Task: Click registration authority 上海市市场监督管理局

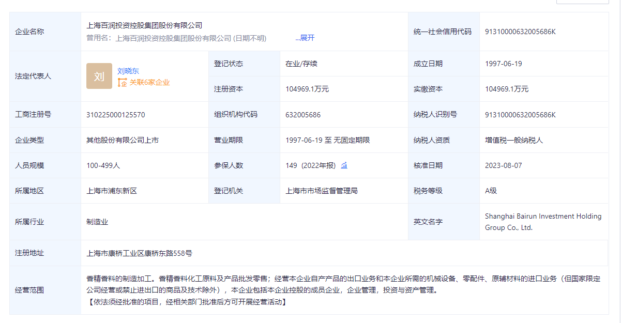Action: 322,191
